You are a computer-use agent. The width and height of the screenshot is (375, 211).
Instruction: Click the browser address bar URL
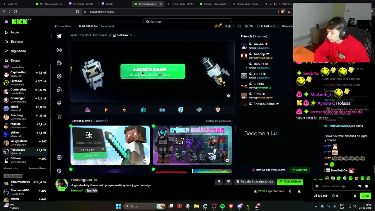click(101, 12)
